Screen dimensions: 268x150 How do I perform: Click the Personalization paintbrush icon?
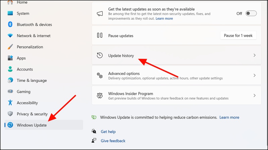tap(10, 47)
